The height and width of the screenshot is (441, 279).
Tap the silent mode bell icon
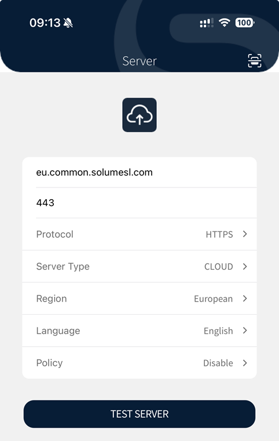coord(68,23)
